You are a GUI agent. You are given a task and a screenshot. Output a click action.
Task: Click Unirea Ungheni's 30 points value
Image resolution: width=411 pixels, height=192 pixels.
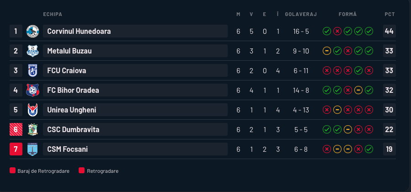[389, 110]
